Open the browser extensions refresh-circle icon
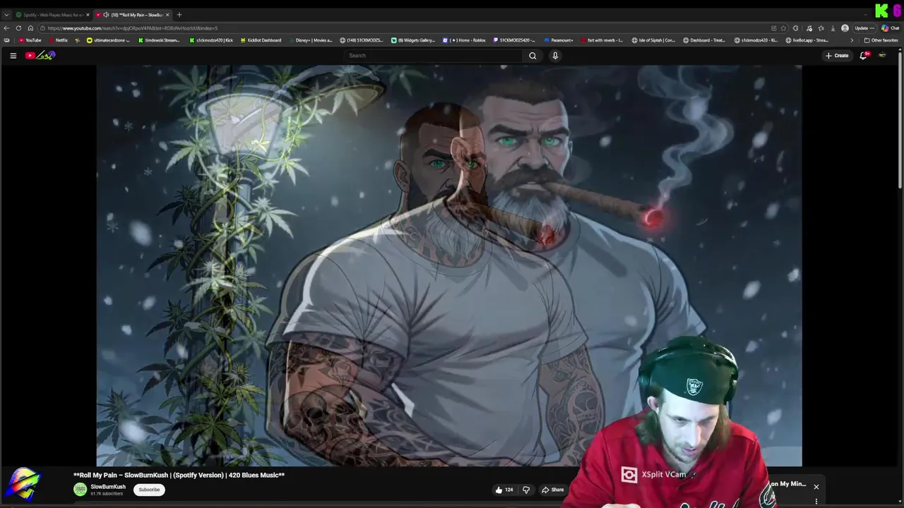This screenshot has width=904, height=508. click(796, 28)
